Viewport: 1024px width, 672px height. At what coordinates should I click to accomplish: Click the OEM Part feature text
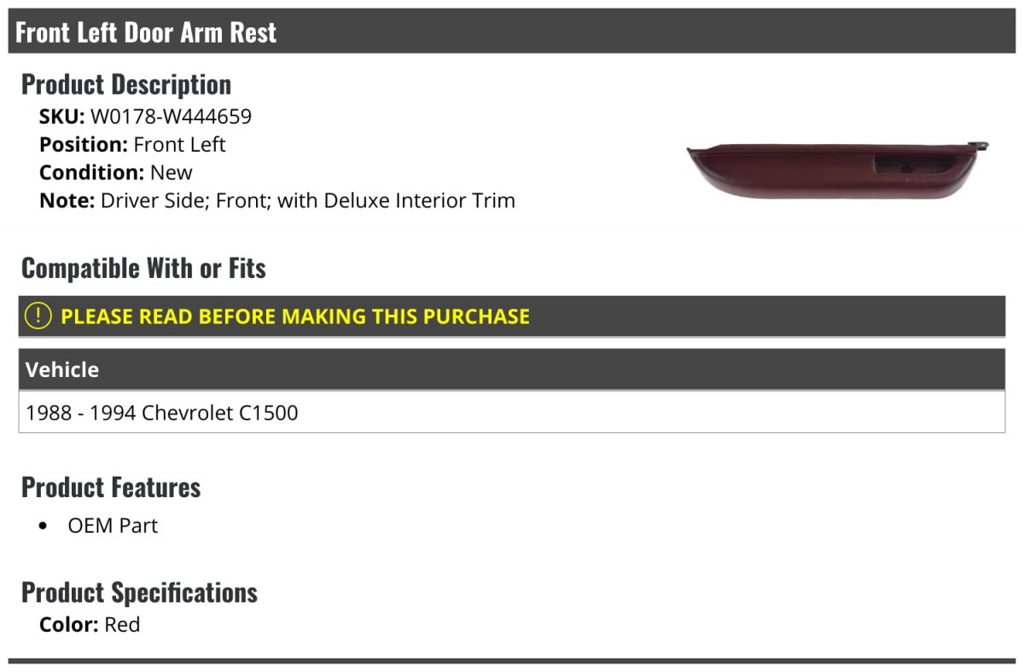point(113,526)
